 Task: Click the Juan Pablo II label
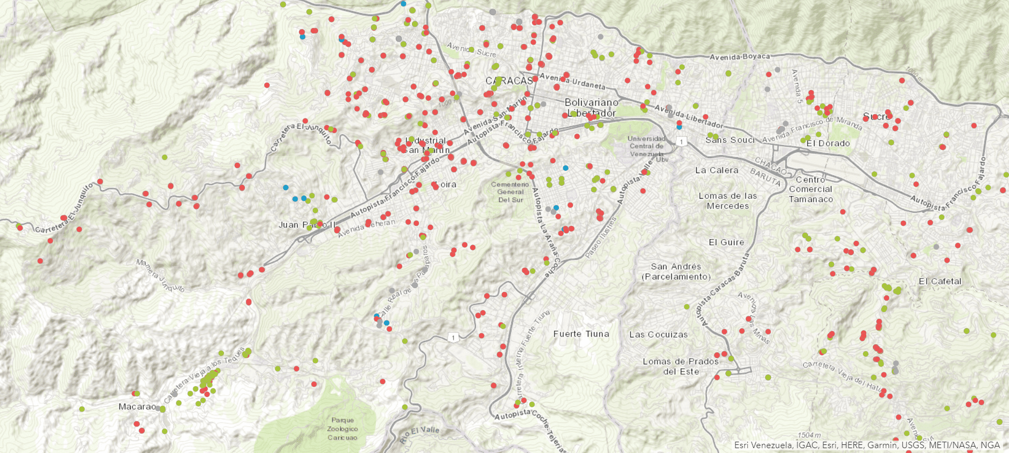click(x=307, y=225)
